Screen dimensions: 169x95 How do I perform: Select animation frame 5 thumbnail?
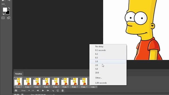tap(55, 81)
